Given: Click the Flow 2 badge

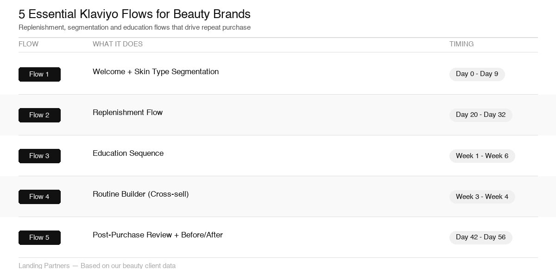Looking at the screenshot, I should coord(39,115).
